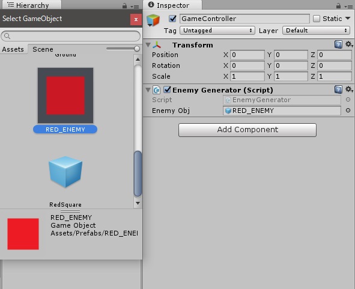Image resolution: width=355 pixels, height=289 pixels.
Task: Open the Static dropdown arrow
Action: [348, 19]
